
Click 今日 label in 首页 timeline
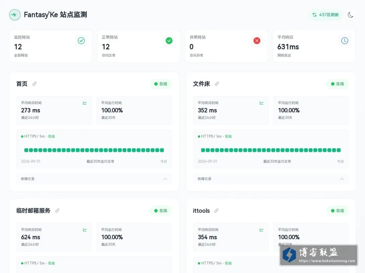click(x=164, y=161)
